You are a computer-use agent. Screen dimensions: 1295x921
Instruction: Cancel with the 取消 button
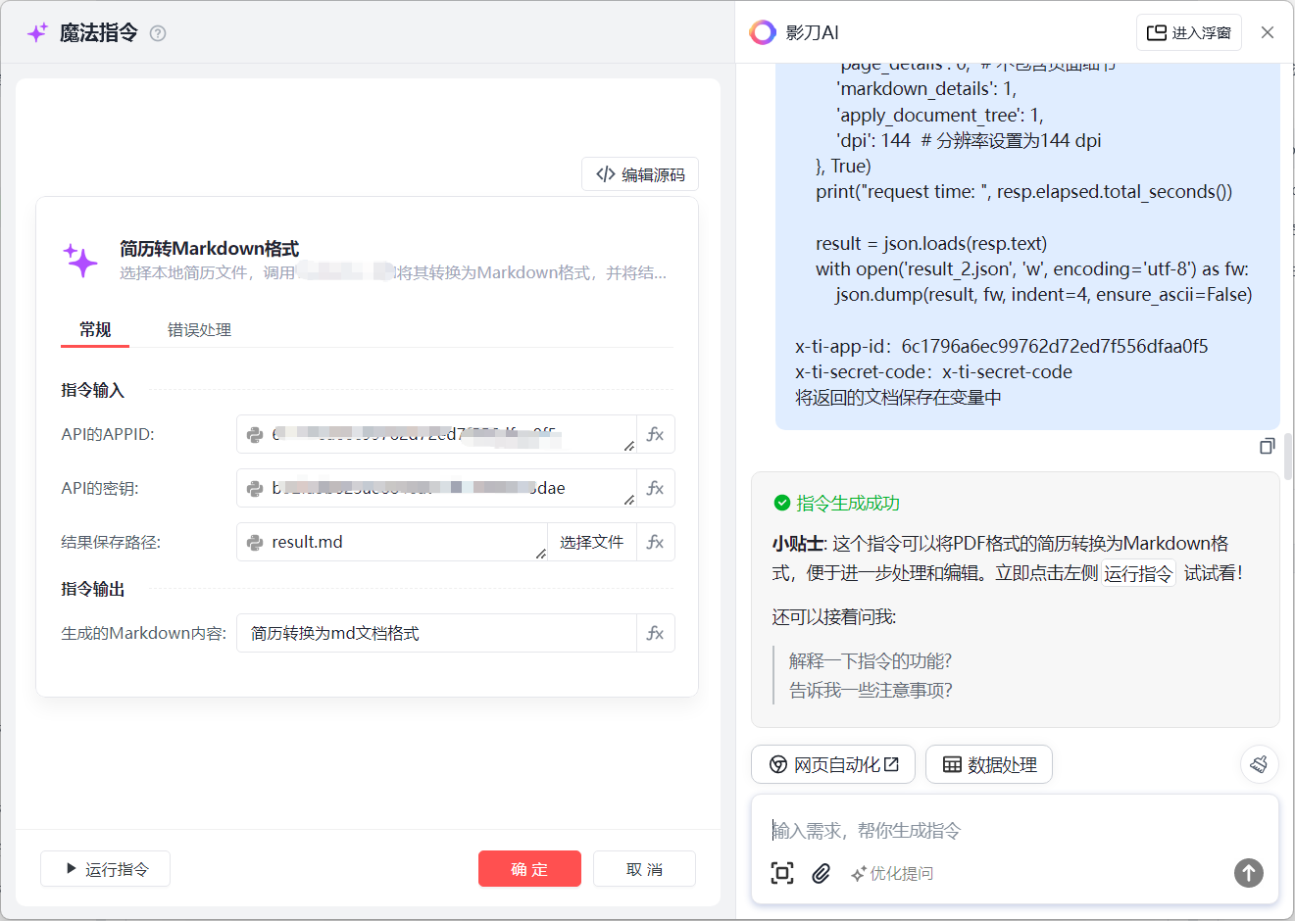(x=644, y=869)
